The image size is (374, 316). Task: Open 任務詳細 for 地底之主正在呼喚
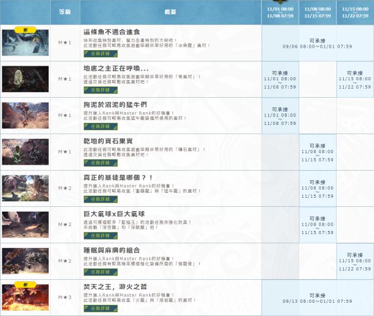(100, 90)
